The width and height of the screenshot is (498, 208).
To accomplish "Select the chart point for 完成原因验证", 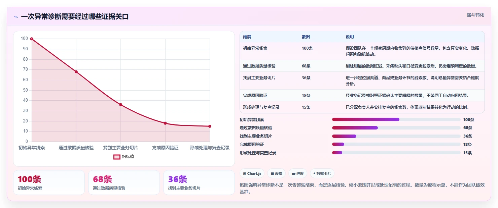I will tap(165, 123).
